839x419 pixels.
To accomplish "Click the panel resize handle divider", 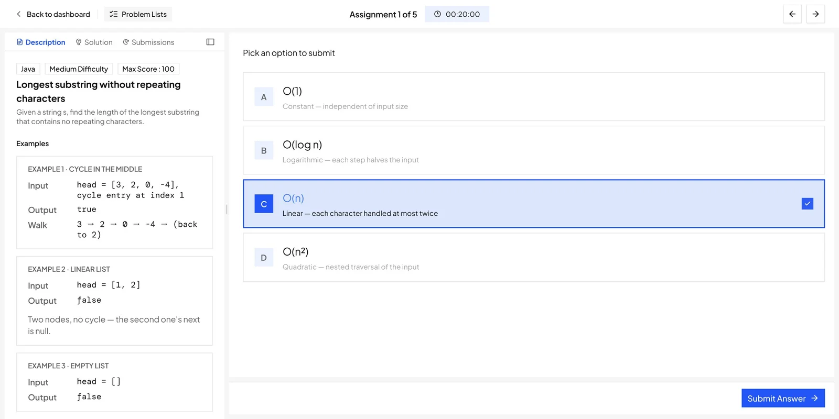I will click(x=227, y=210).
